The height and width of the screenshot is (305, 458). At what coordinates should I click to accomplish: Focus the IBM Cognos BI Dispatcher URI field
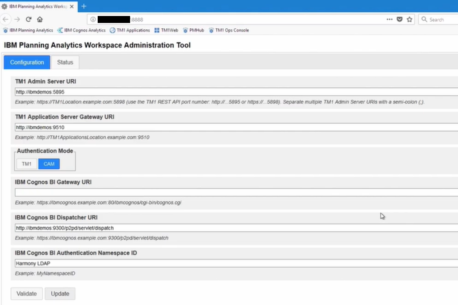236,228
